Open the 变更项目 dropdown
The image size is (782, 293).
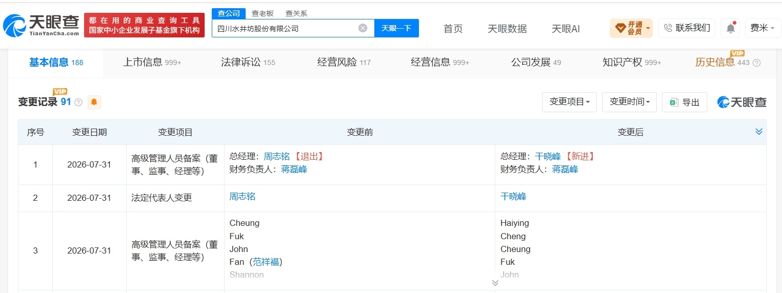click(x=569, y=102)
